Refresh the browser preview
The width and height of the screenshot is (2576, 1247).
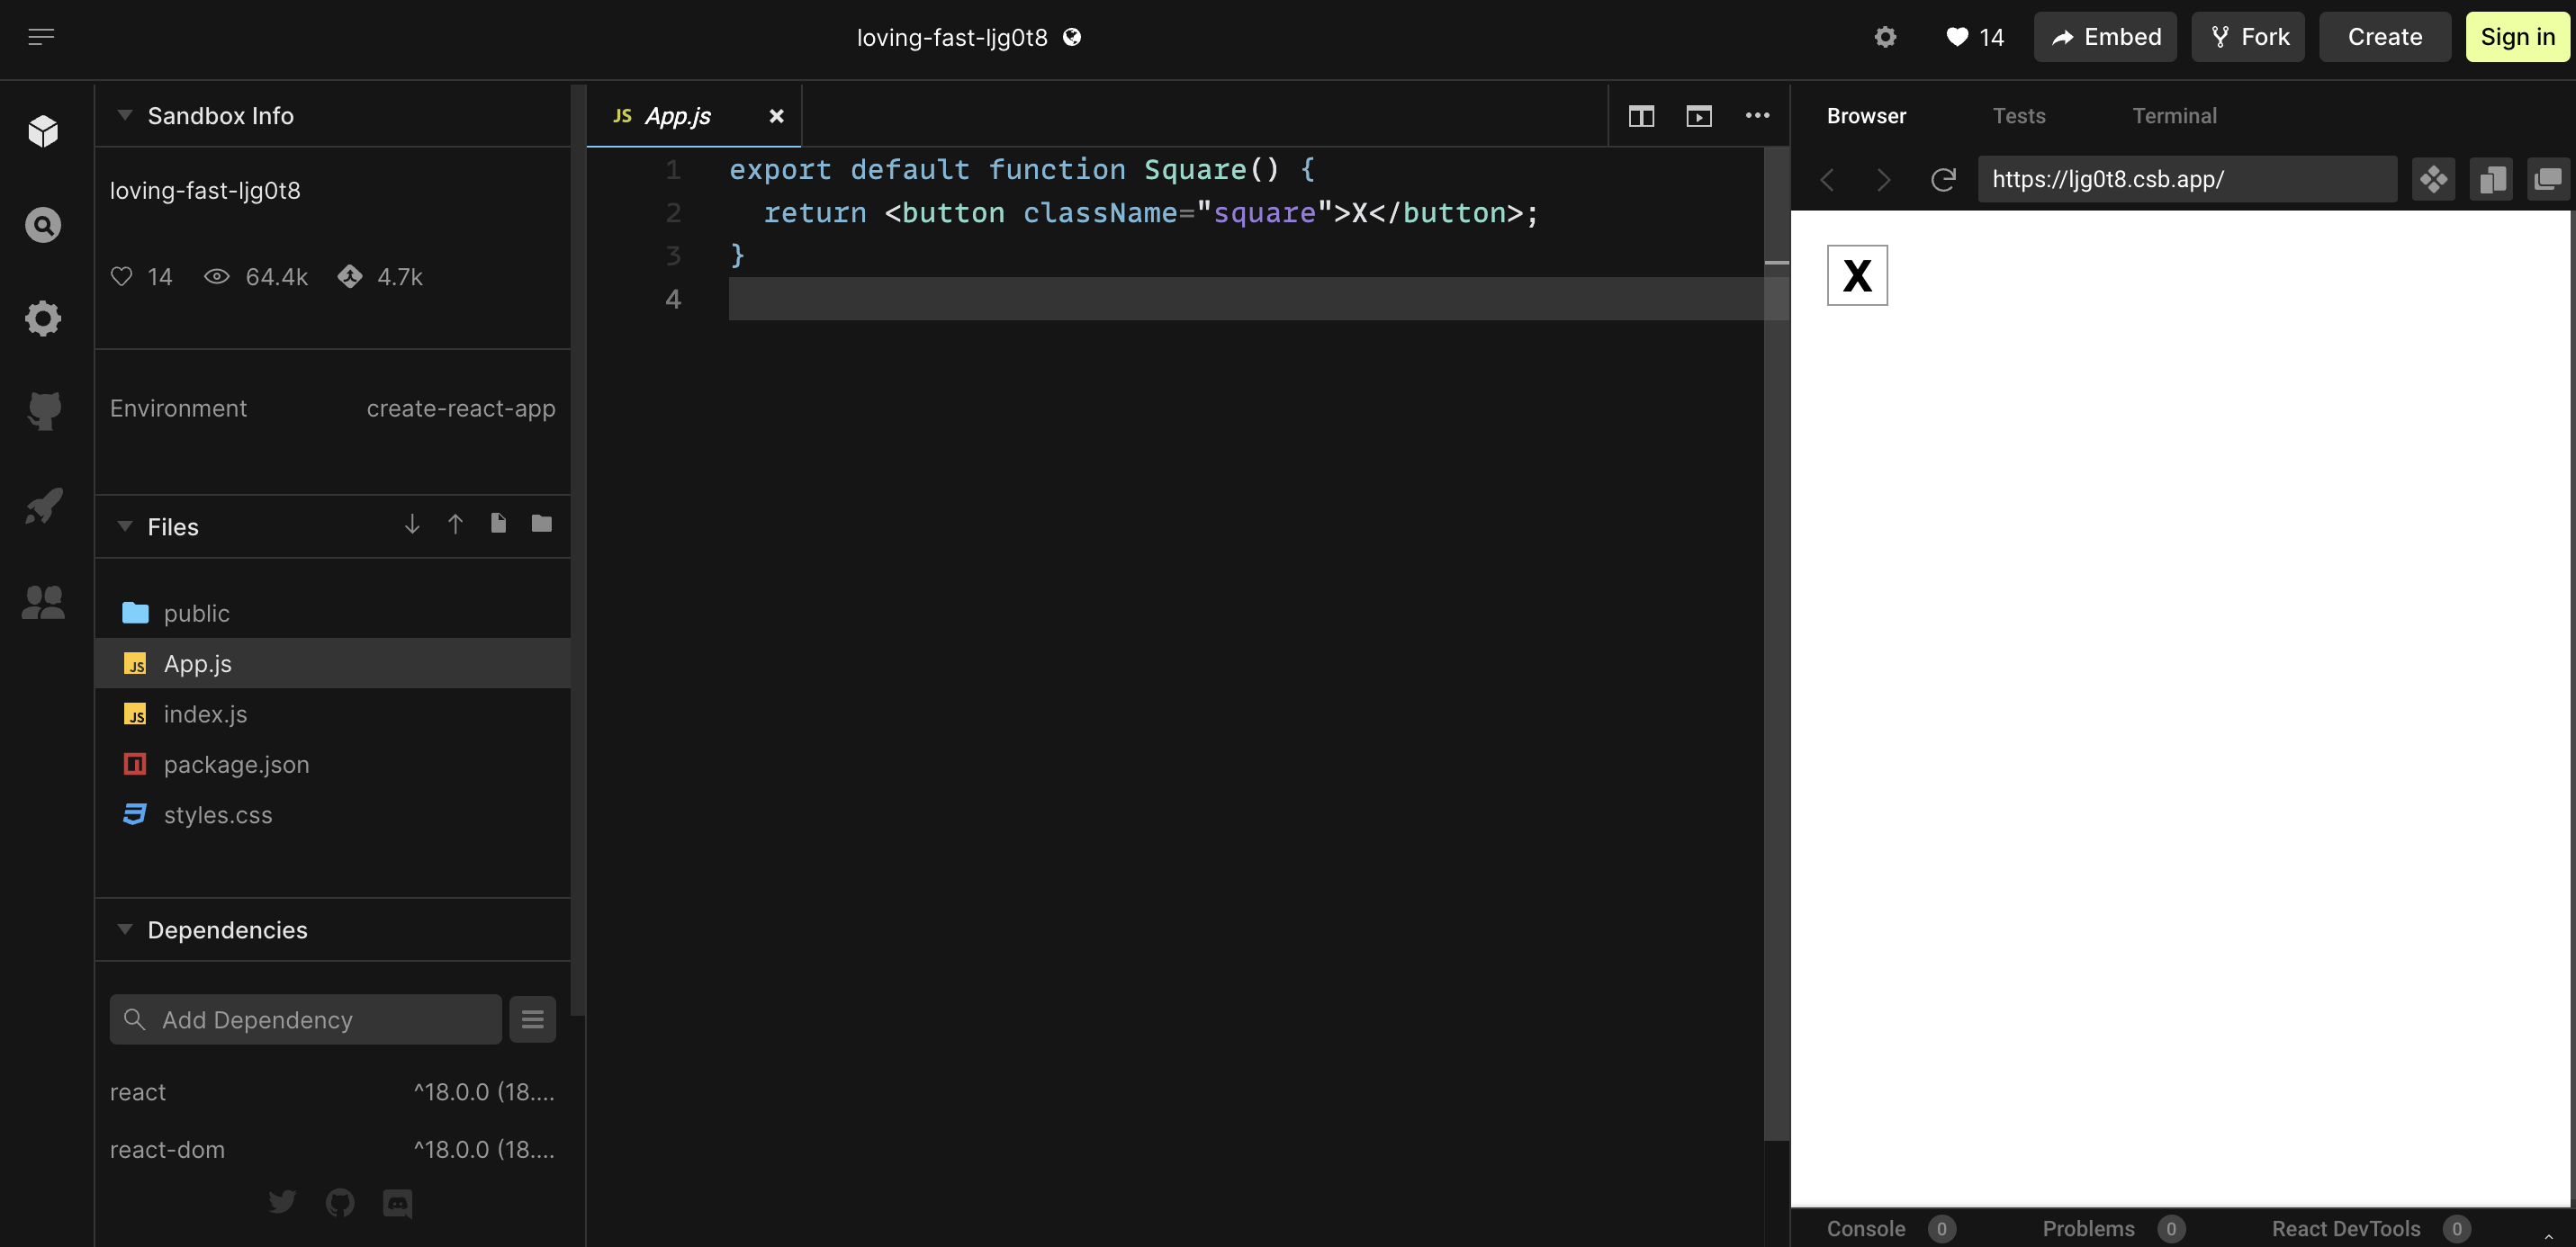tap(1942, 179)
